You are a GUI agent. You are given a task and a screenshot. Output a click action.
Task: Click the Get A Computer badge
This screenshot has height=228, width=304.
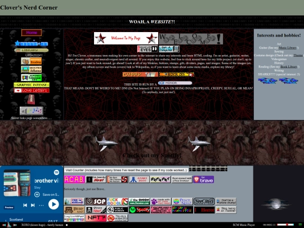(x=169, y=49)
